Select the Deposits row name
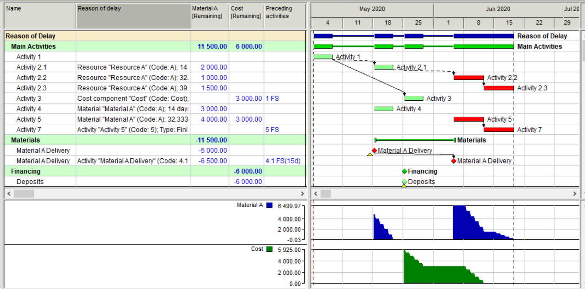The width and height of the screenshot is (585, 289). pos(30,182)
